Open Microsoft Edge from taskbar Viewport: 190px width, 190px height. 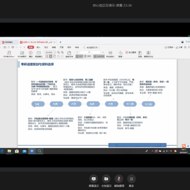click(2, 151)
